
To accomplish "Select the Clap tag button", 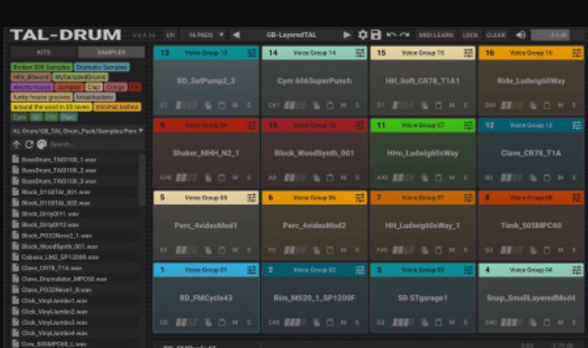I will point(94,87).
